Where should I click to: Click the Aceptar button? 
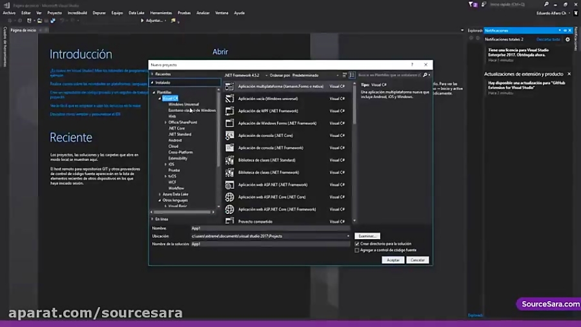tap(392, 260)
